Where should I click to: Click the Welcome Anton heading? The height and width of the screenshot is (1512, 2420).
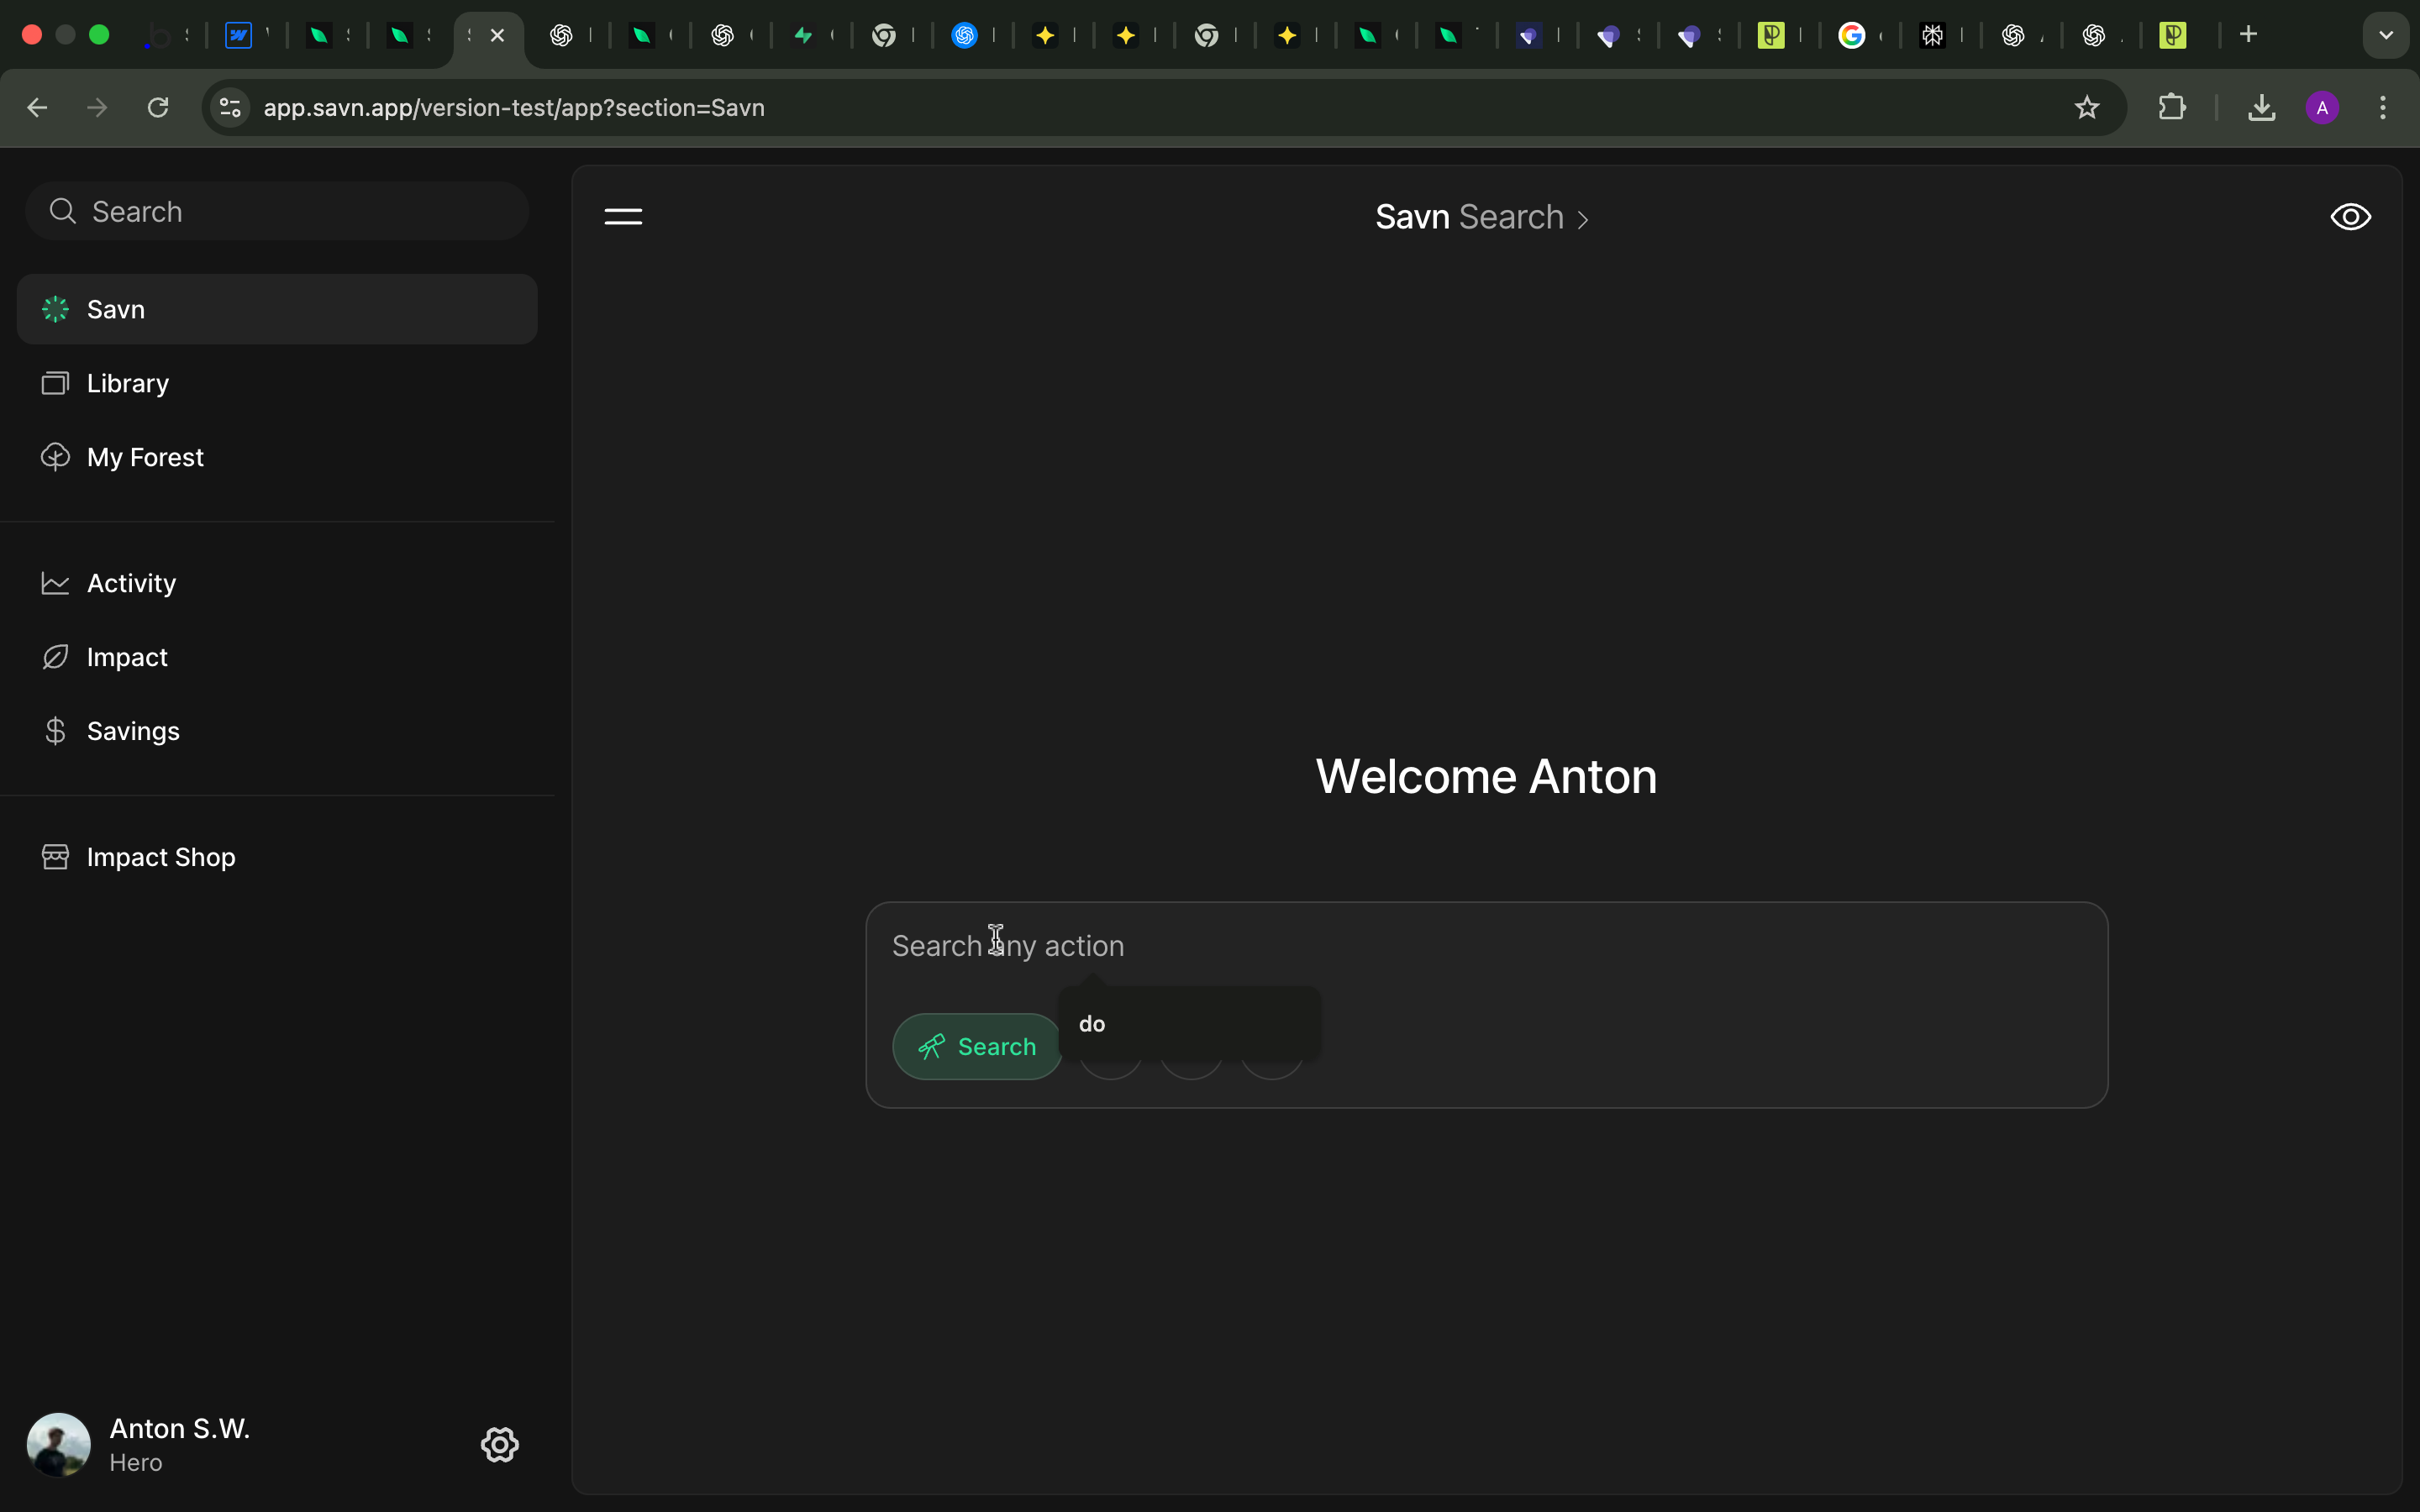click(1486, 776)
